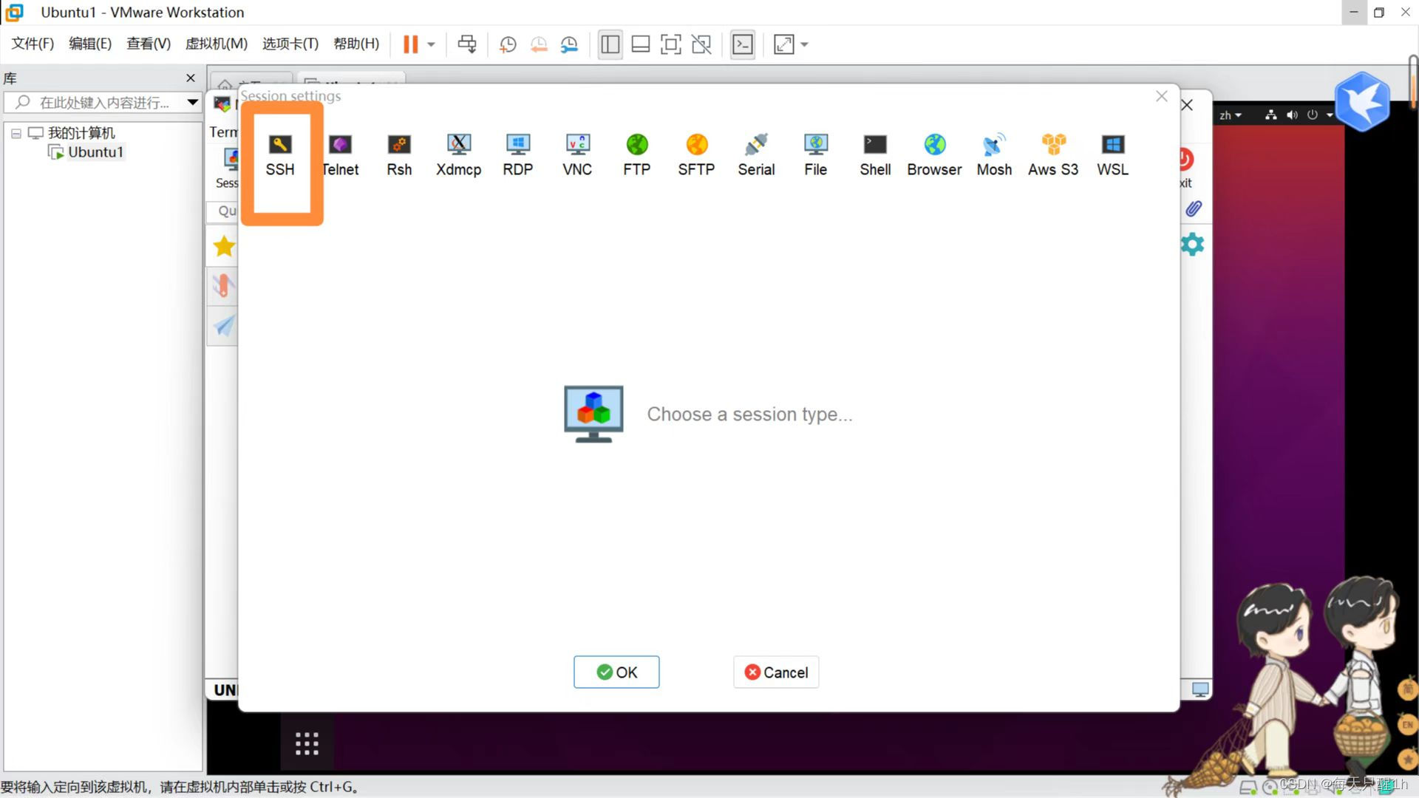Select the SSH session type
Image resolution: width=1419 pixels, height=798 pixels.
pos(279,154)
